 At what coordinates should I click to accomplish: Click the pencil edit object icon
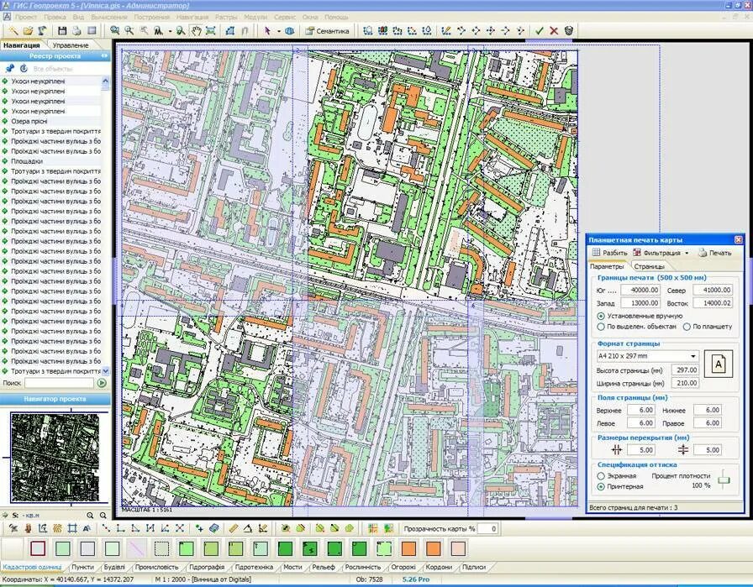(446, 31)
